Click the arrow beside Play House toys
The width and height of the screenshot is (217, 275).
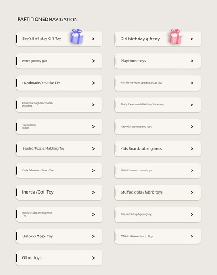(x=192, y=61)
